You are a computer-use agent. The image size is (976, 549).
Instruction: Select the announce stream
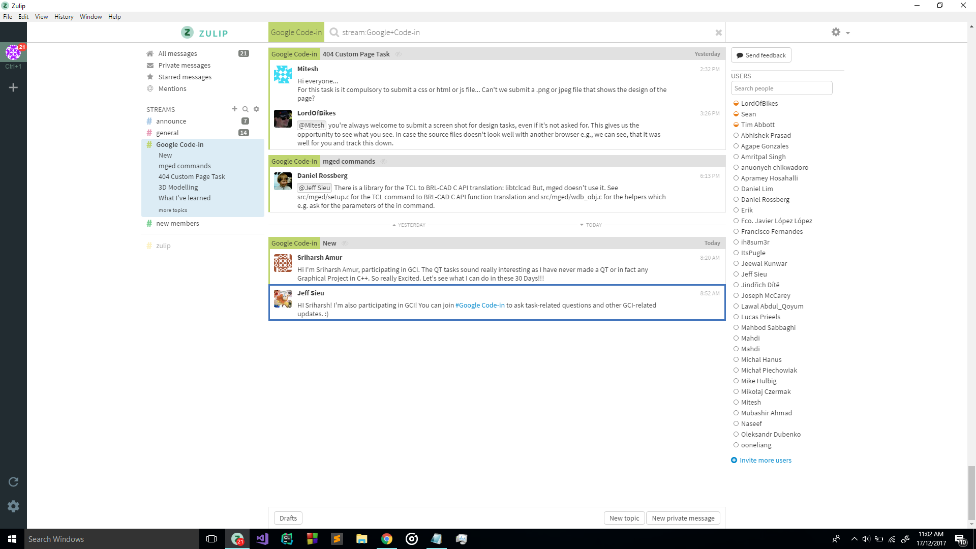click(x=171, y=121)
